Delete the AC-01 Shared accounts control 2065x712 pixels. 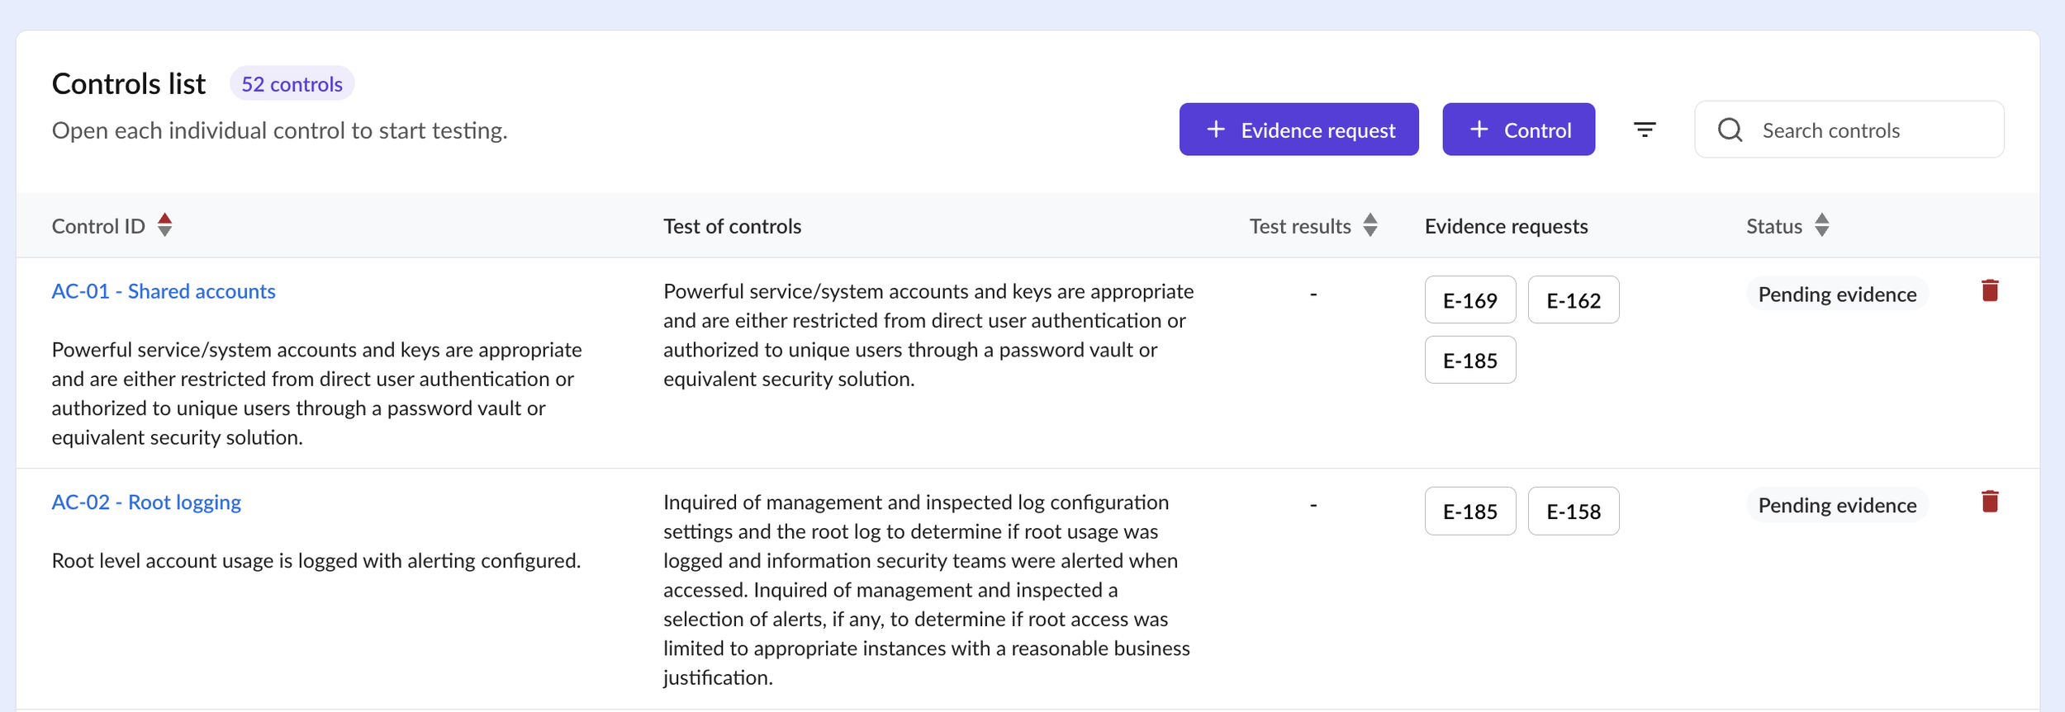click(x=1990, y=290)
